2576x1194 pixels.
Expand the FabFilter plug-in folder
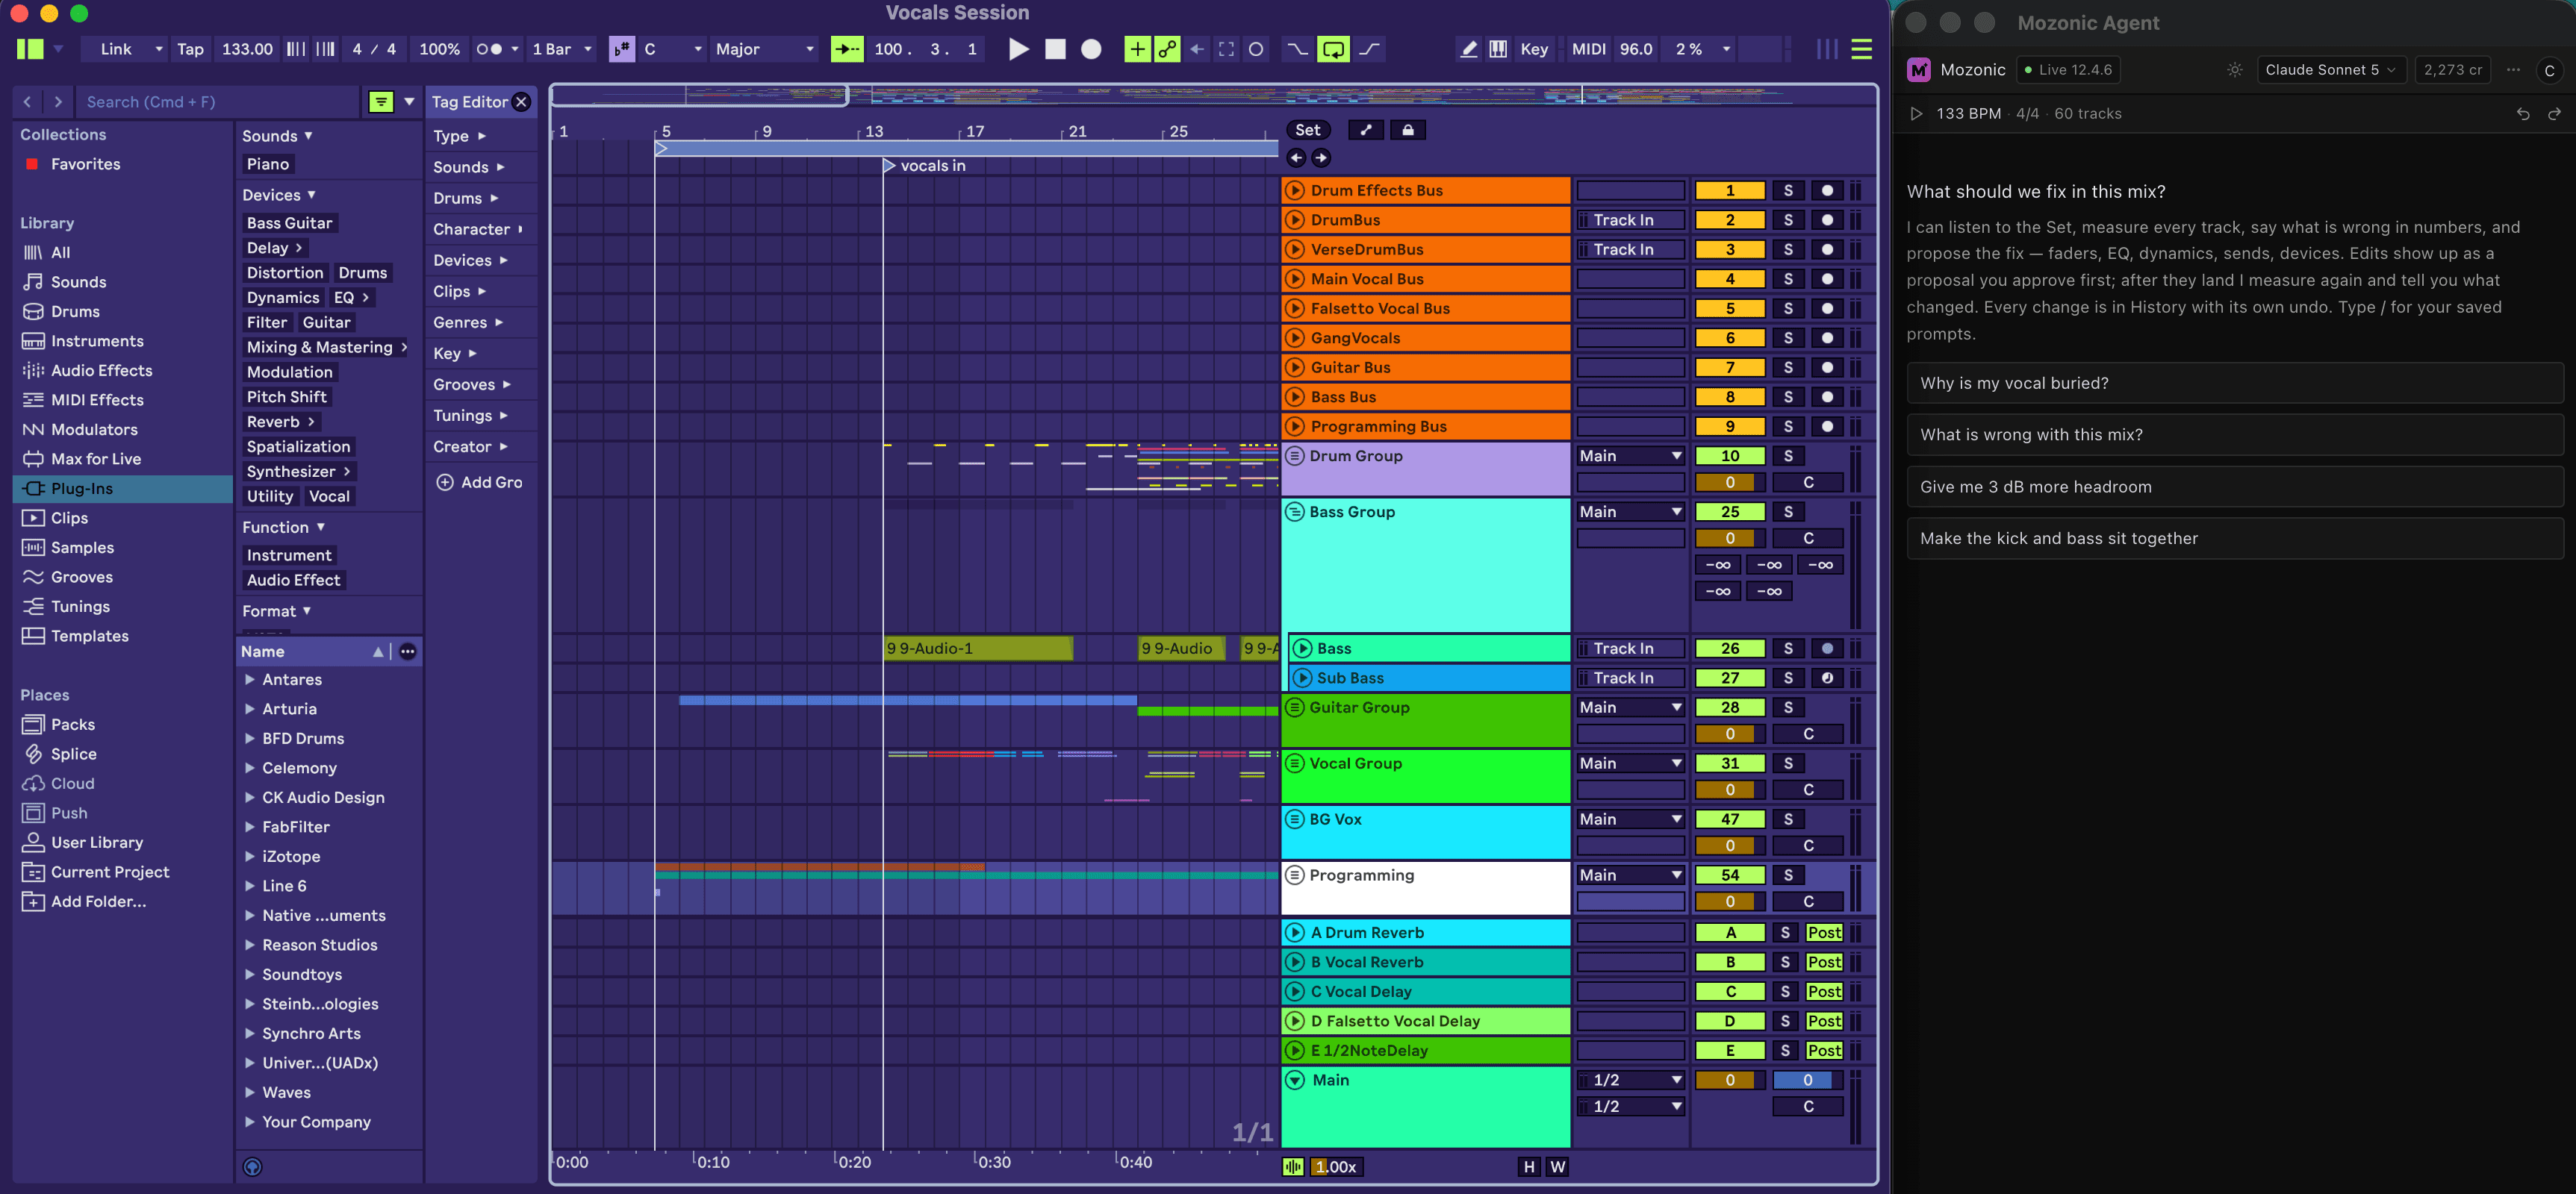249,828
